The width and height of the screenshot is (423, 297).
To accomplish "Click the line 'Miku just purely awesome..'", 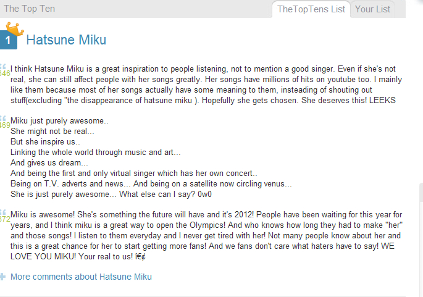I will click(x=60, y=121).
